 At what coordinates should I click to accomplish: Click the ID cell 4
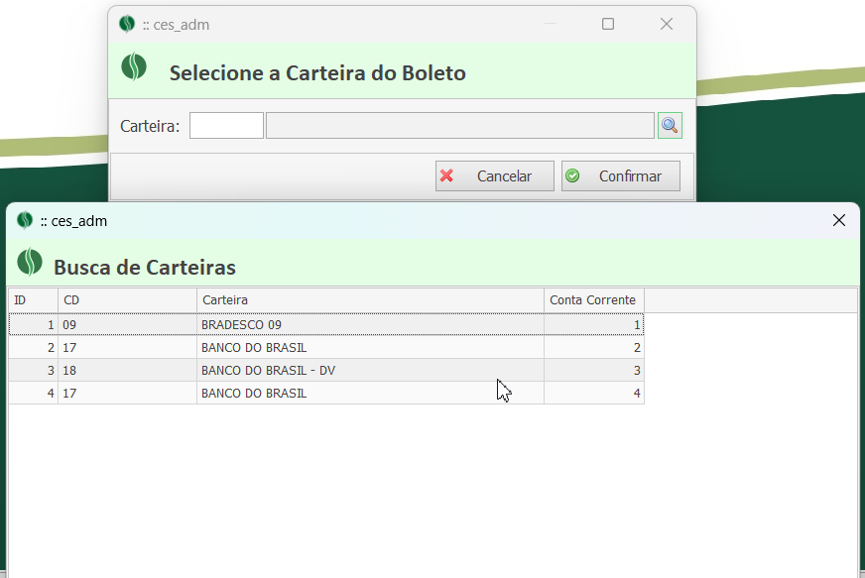point(33,394)
